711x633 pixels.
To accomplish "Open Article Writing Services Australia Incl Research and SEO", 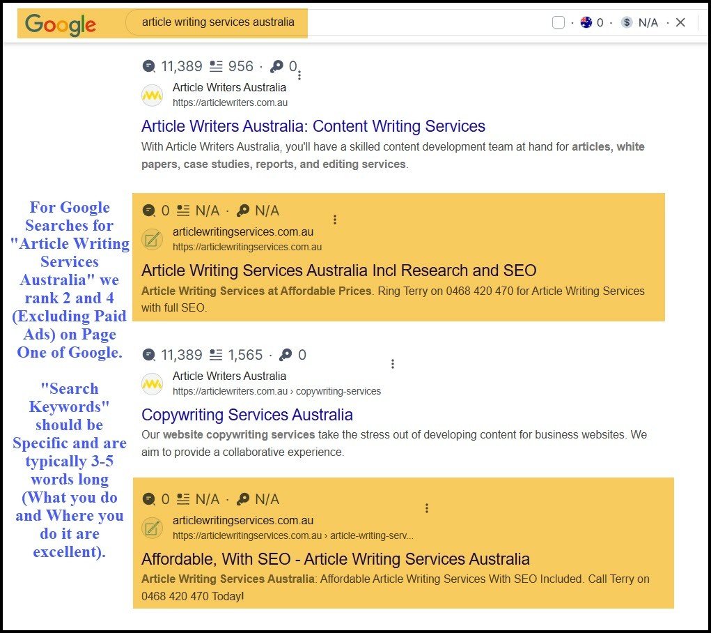I will click(338, 270).
